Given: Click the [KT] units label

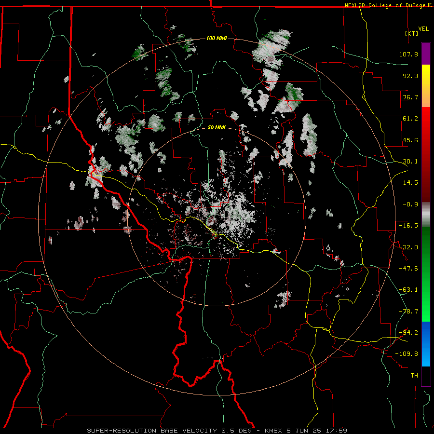Looking at the screenshot, I should click(x=412, y=33).
